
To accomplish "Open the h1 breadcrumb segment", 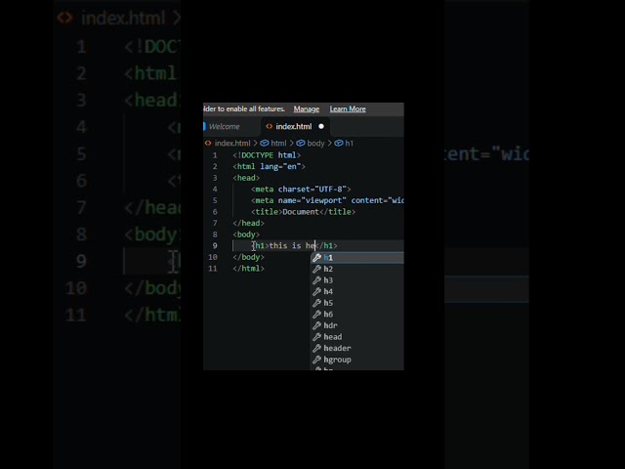I will 350,144.
